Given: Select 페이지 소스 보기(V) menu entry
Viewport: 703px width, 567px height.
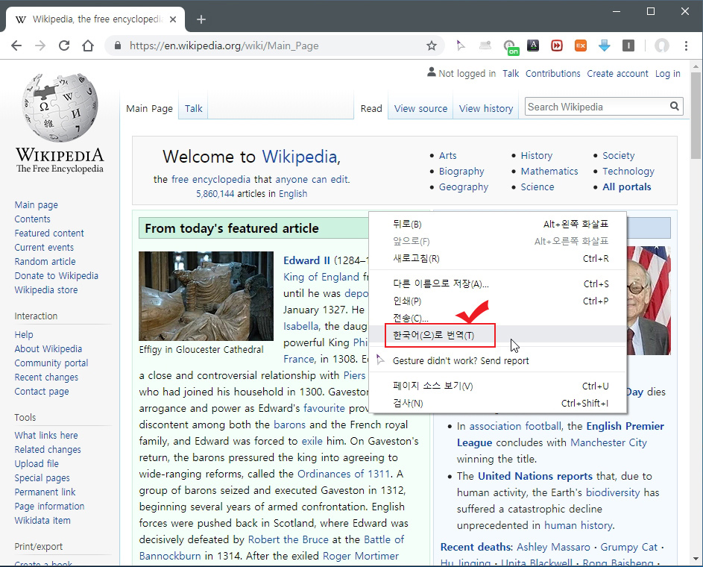Looking at the screenshot, I should [497, 386].
